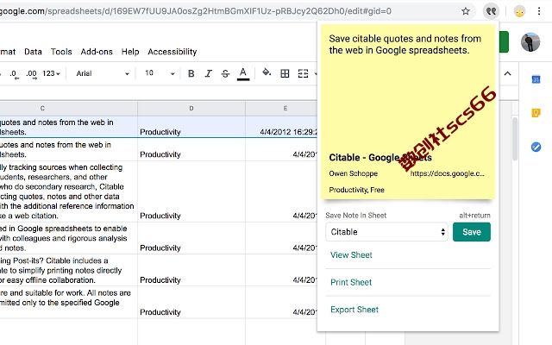The height and width of the screenshot is (345, 552).
Task: Open the font size 10 dropdown
Action: coord(160,73)
